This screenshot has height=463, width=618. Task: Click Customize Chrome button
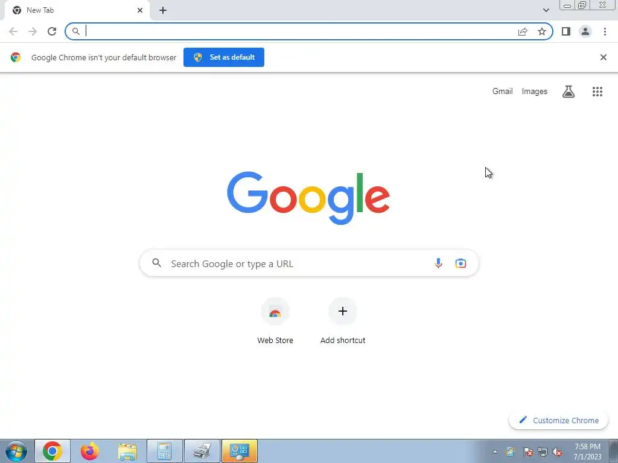[558, 420]
